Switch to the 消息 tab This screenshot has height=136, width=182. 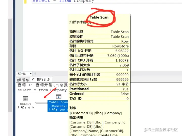tap(23, 80)
